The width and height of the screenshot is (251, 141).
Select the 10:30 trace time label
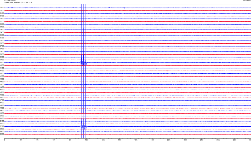pyautogui.click(x=2, y=65)
